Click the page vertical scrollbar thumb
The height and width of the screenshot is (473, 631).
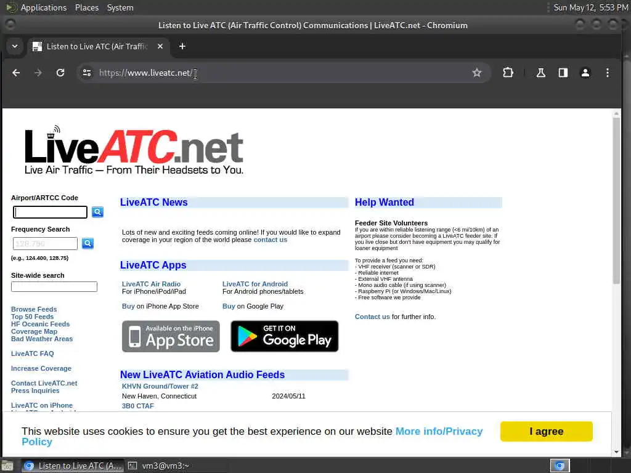click(x=616, y=201)
